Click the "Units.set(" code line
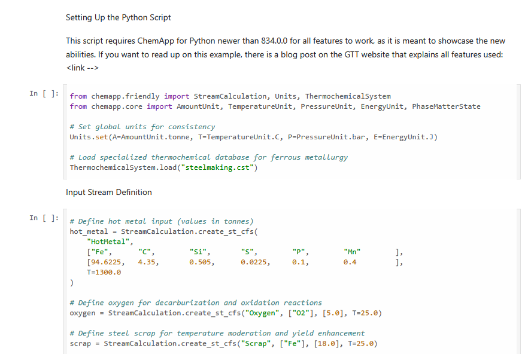Viewport: 531px width, 354px height. 254,137
